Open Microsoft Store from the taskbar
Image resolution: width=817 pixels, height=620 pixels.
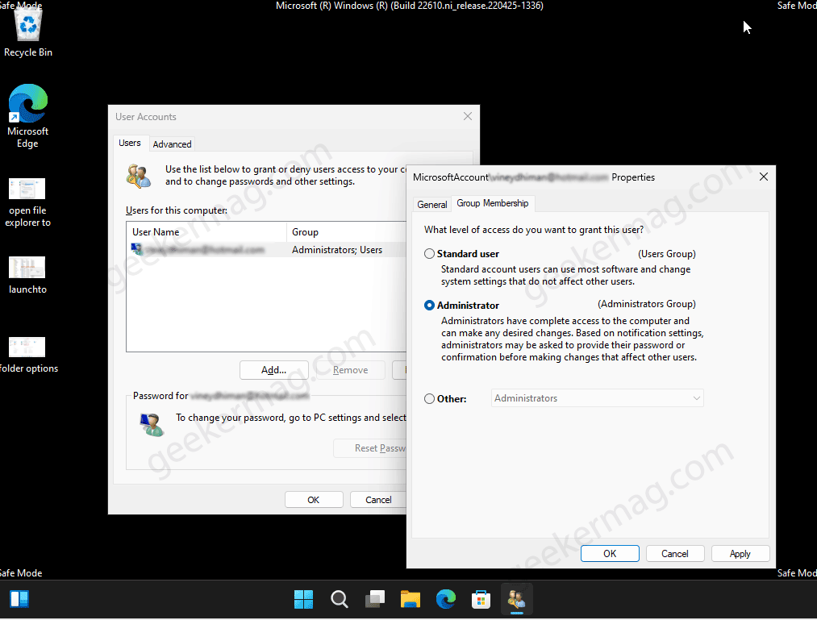click(x=481, y=599)
